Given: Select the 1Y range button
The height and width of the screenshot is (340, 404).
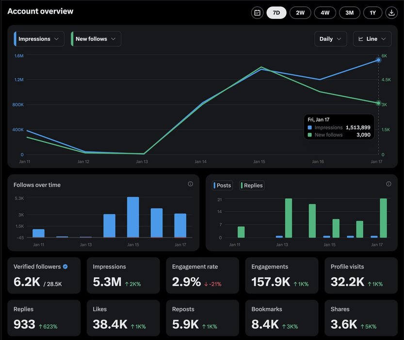Looking at the screenshot, I should coord(372,13).
